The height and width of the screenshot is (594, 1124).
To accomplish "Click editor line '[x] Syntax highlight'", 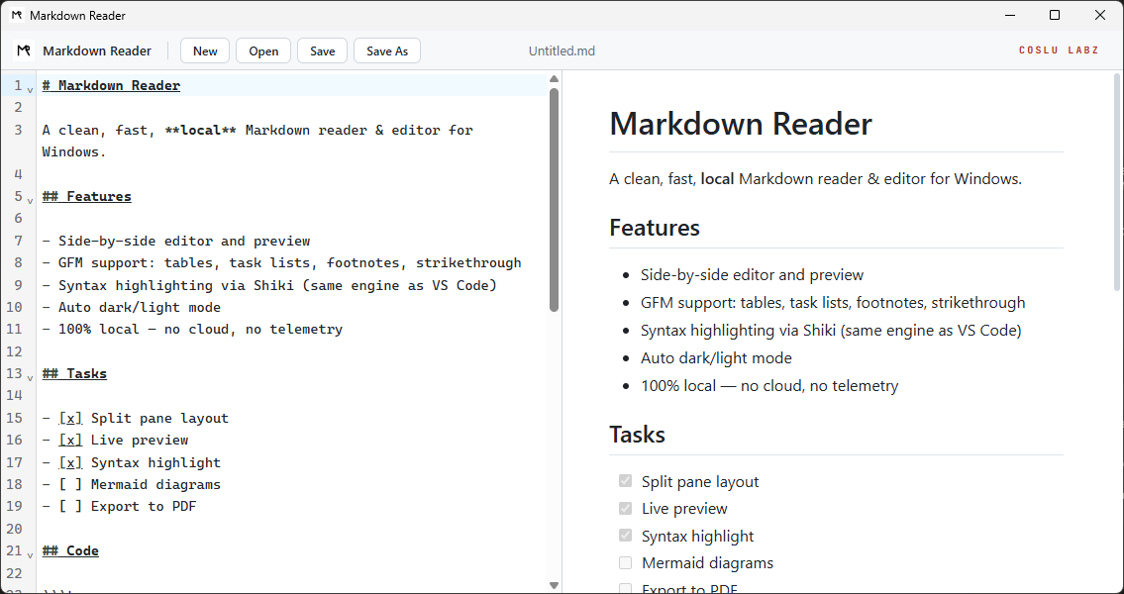I will tap(131, 462).
